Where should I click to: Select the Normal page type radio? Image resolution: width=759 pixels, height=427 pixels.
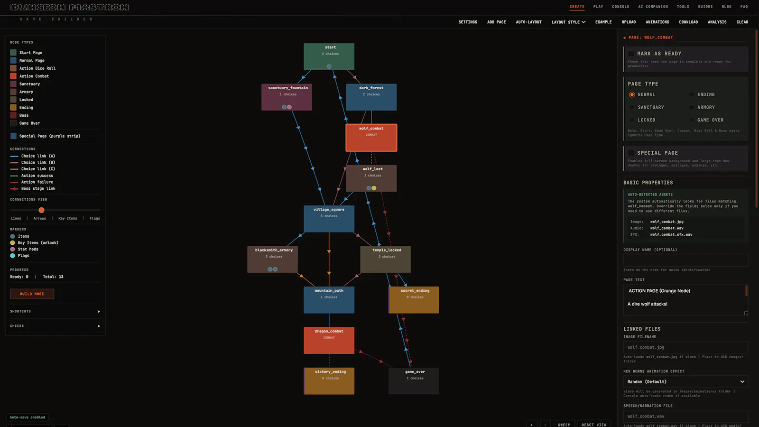pos(632,94)
